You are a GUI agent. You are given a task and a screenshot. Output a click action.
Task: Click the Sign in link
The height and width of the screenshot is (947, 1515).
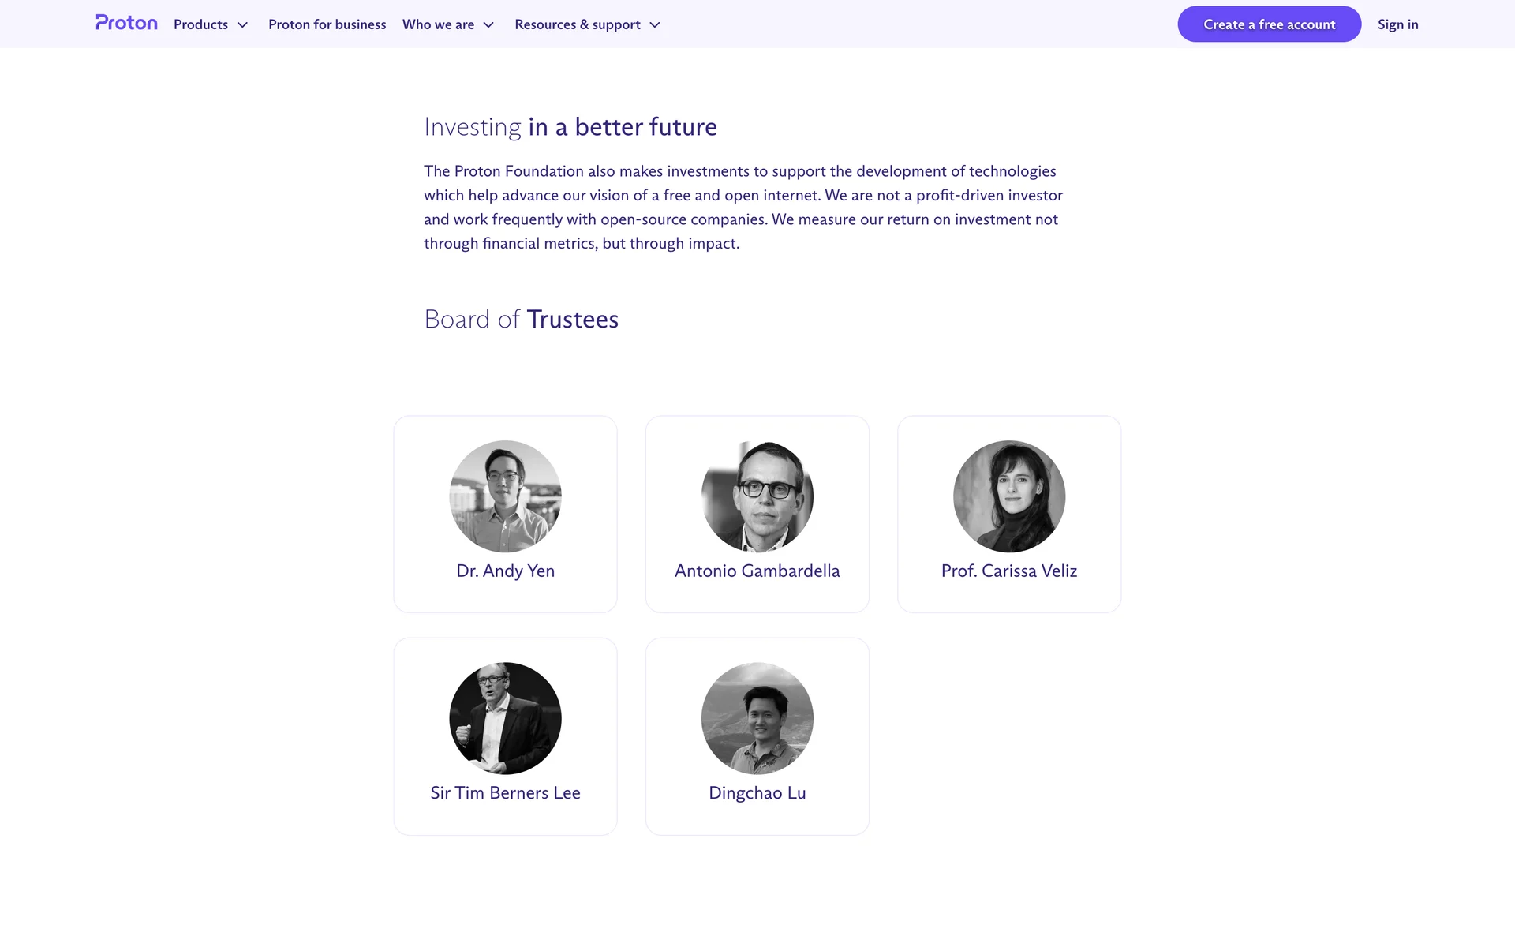[x=1397, y=24]
